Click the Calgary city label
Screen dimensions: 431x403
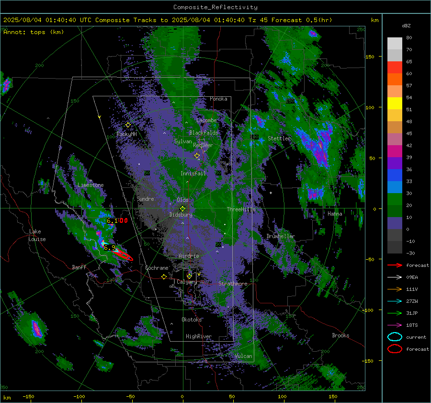point(187,282)
